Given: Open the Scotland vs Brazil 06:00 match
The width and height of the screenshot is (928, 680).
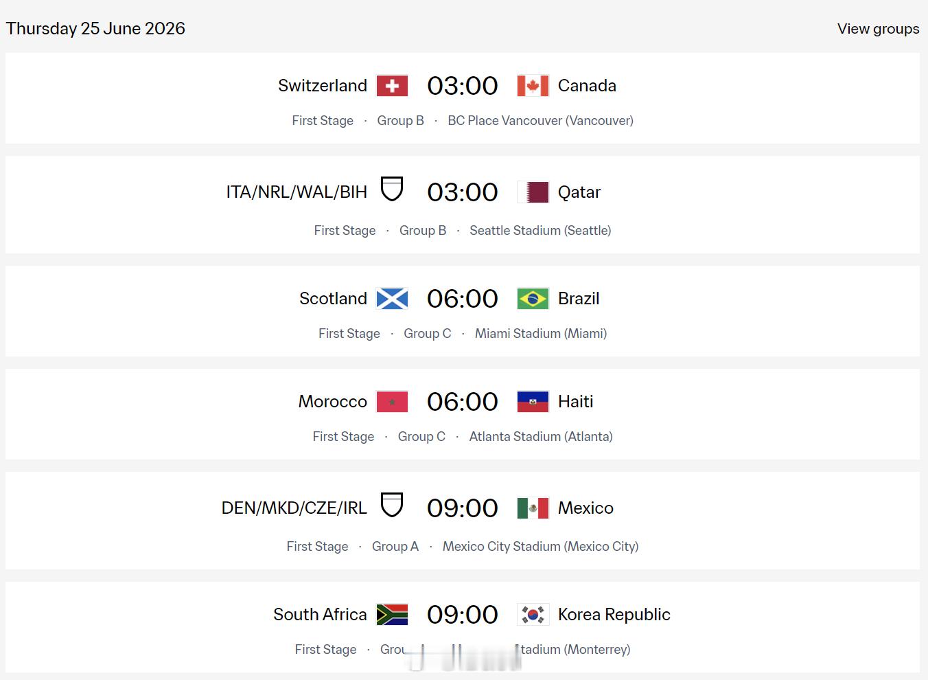Looking at the screenshot, I should tap(462, 299).
